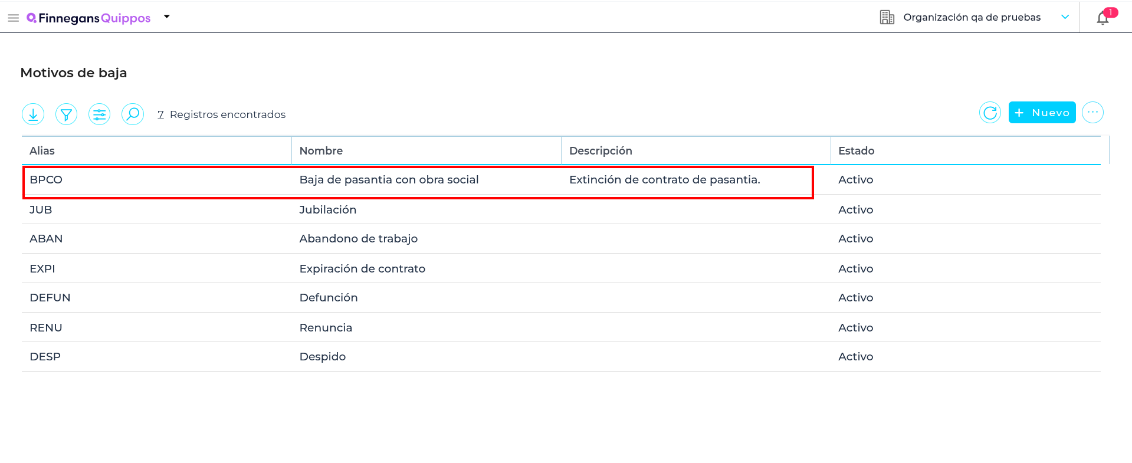Viewport: 1132px width, 463px height.
Task: Open the Baja de pasantia con obra social row
Action: click(x=389, y=180)
